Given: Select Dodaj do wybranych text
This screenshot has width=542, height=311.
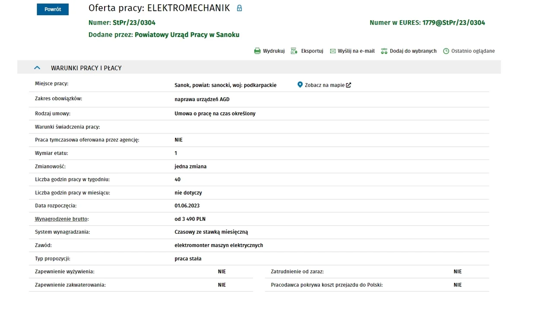Looking at the screenshot, I should (x=413, y=51).
